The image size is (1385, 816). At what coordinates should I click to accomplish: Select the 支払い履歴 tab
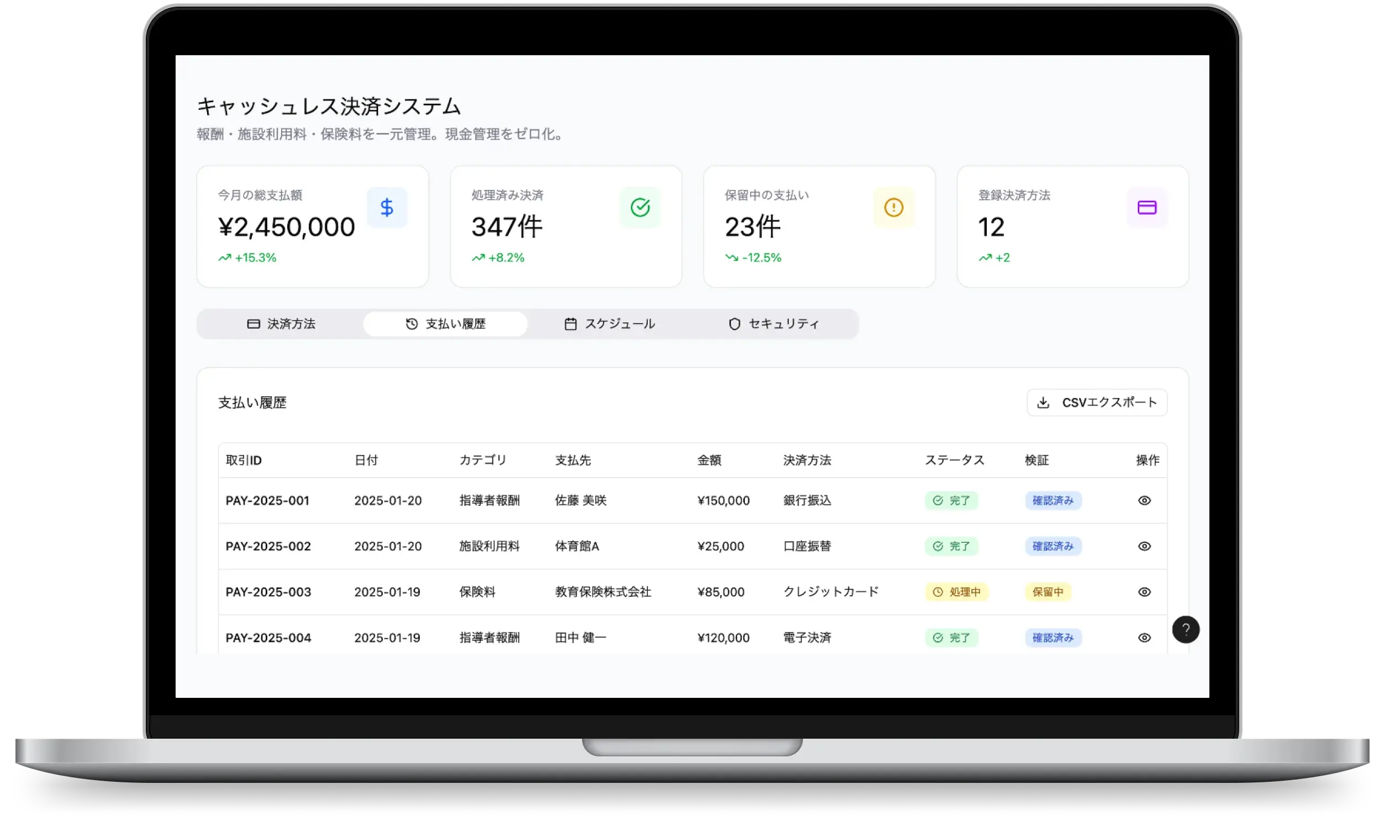point(445,324)
